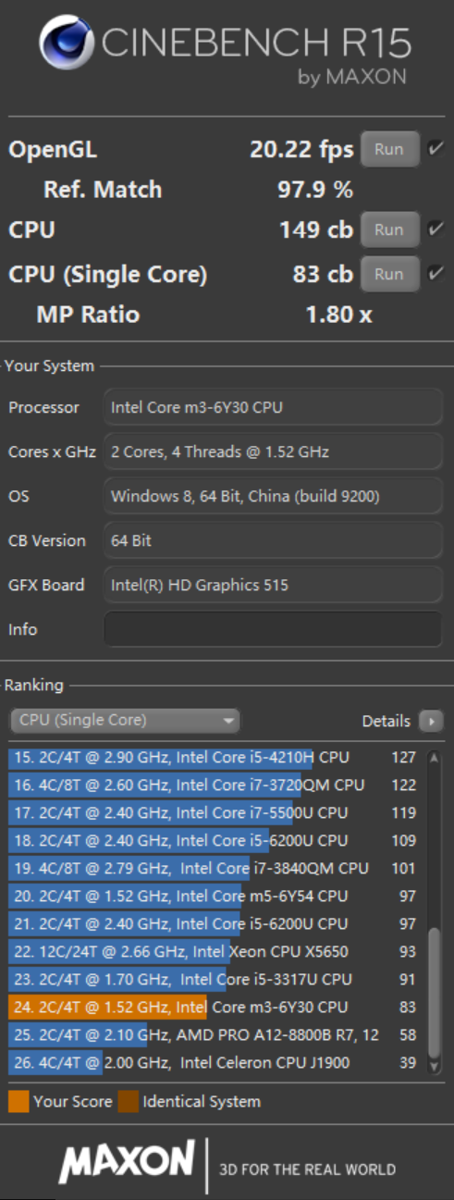
Task: Toggle the CPU test checkbox
Action: pos(436,229)
